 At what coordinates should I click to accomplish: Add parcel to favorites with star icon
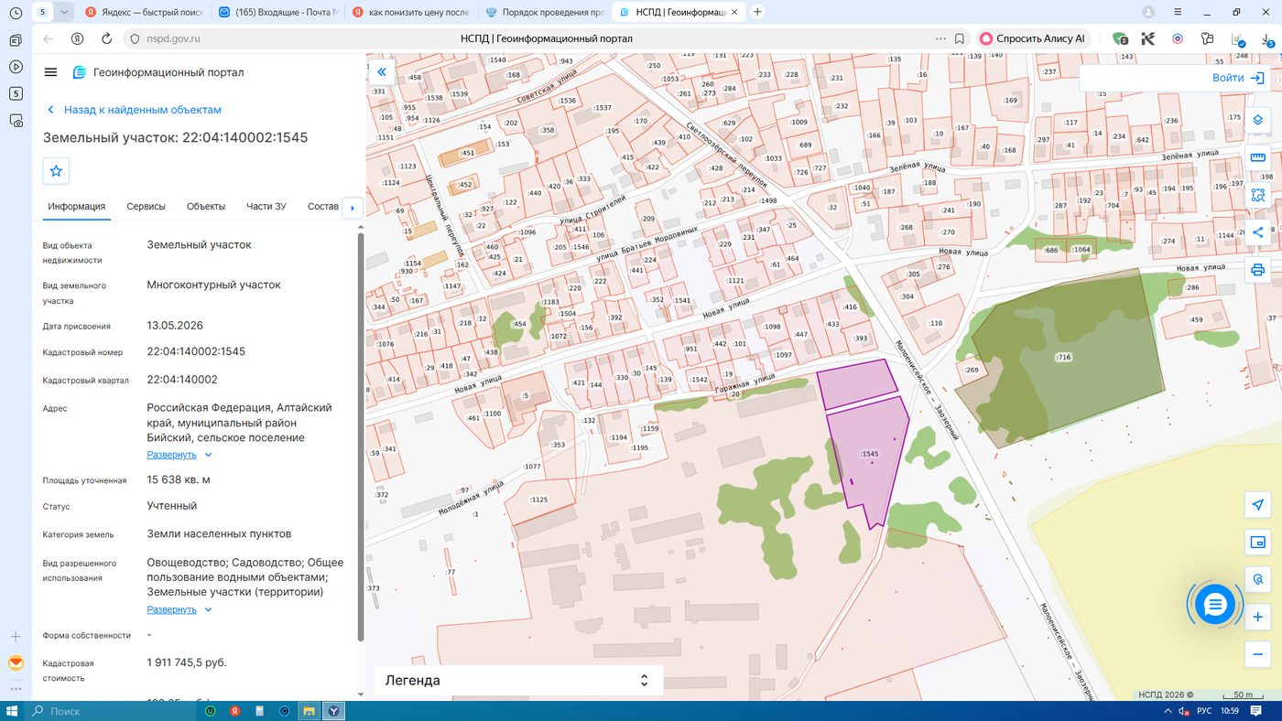[56, 171]
